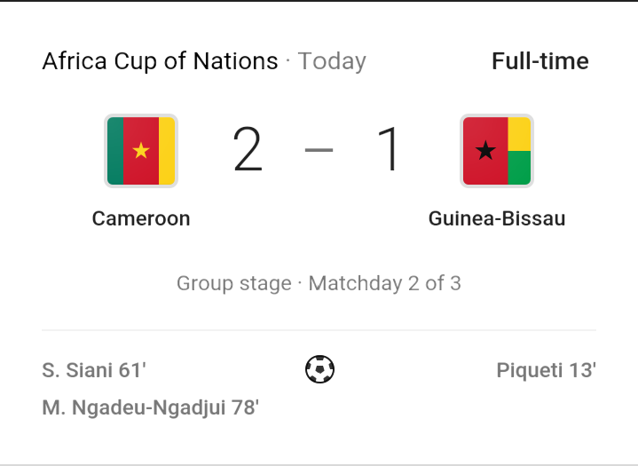Click Cameroon's score of 2
Screen dimensions: 638x466
coord(248,149)
